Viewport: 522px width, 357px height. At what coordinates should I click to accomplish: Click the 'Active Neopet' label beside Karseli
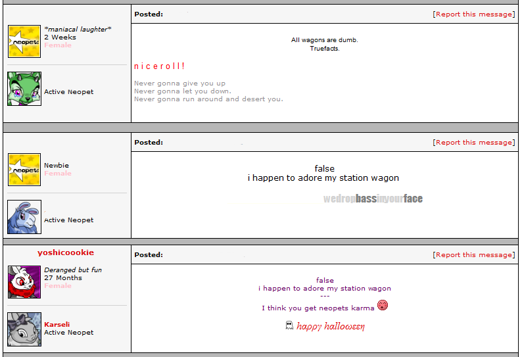68,333
